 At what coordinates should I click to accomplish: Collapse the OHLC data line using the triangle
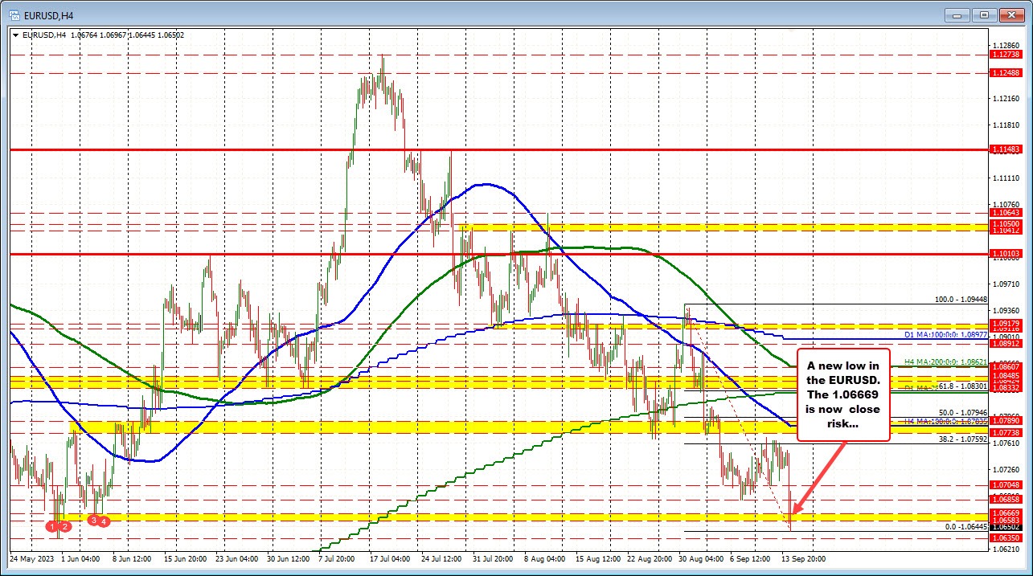(x=15, y=35)
